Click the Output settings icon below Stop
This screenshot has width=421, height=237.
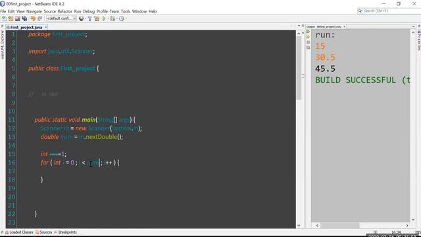click(308, 47)
